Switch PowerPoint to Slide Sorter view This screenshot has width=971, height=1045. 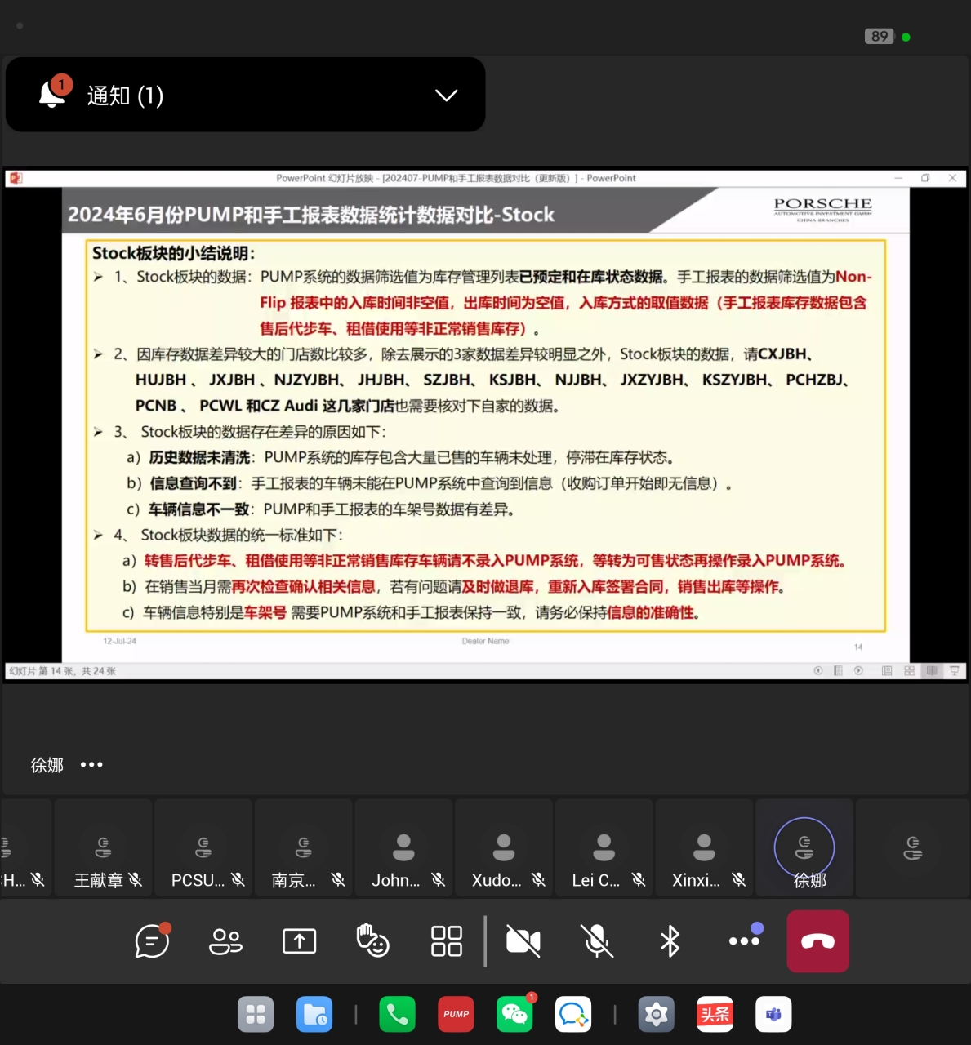tap(909, 670)
